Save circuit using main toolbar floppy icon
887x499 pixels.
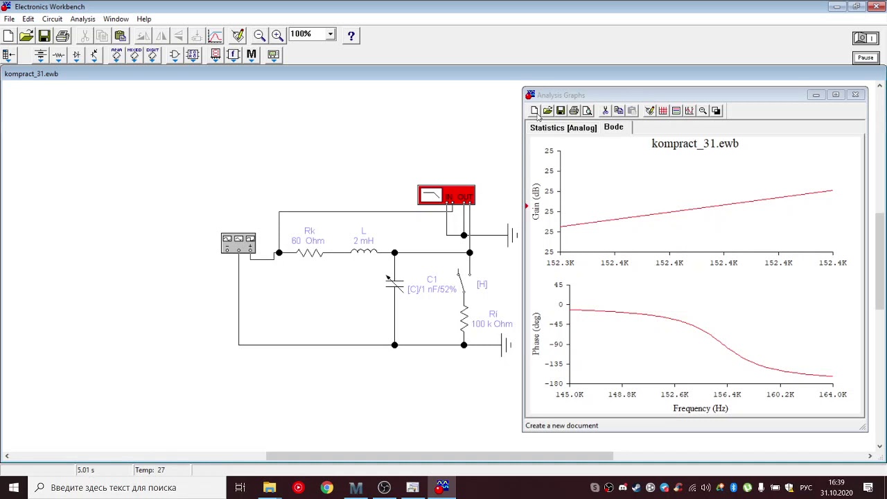click(x=44, y=35)
